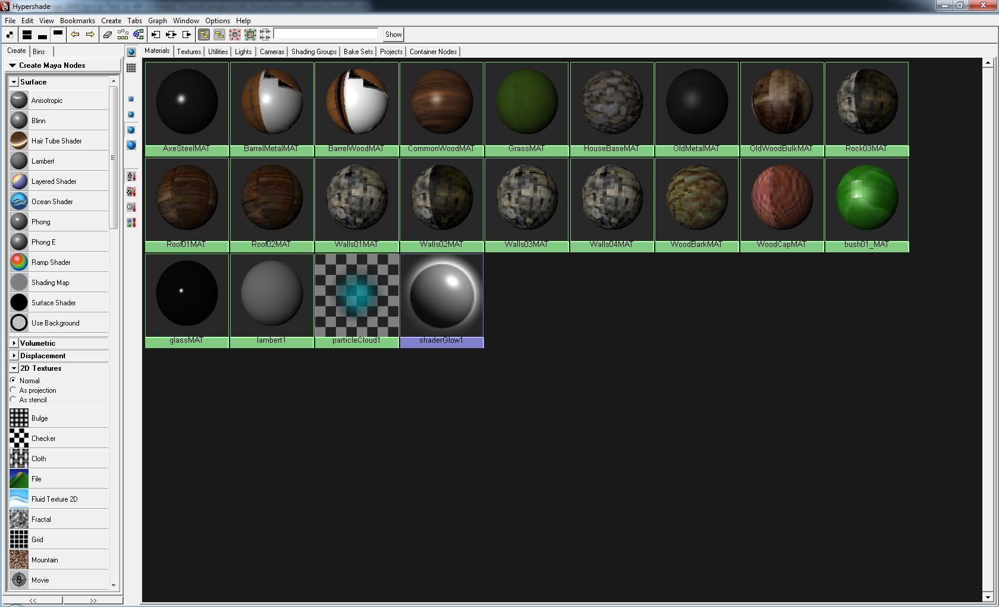Image resolution: width=999 pixels, height=607 pixels.
Task: Show input connections icon
Action: pyautogui.click(x=156, y=35)
